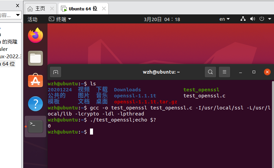Click the 桌面 folder name in terminal
Screen dimensions: 274x168
click(102, 101)
